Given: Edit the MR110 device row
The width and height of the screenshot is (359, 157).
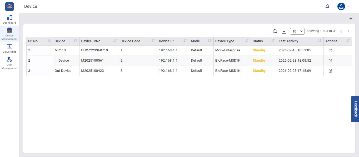Looking at the screenshot, I should tap(330, 50).
